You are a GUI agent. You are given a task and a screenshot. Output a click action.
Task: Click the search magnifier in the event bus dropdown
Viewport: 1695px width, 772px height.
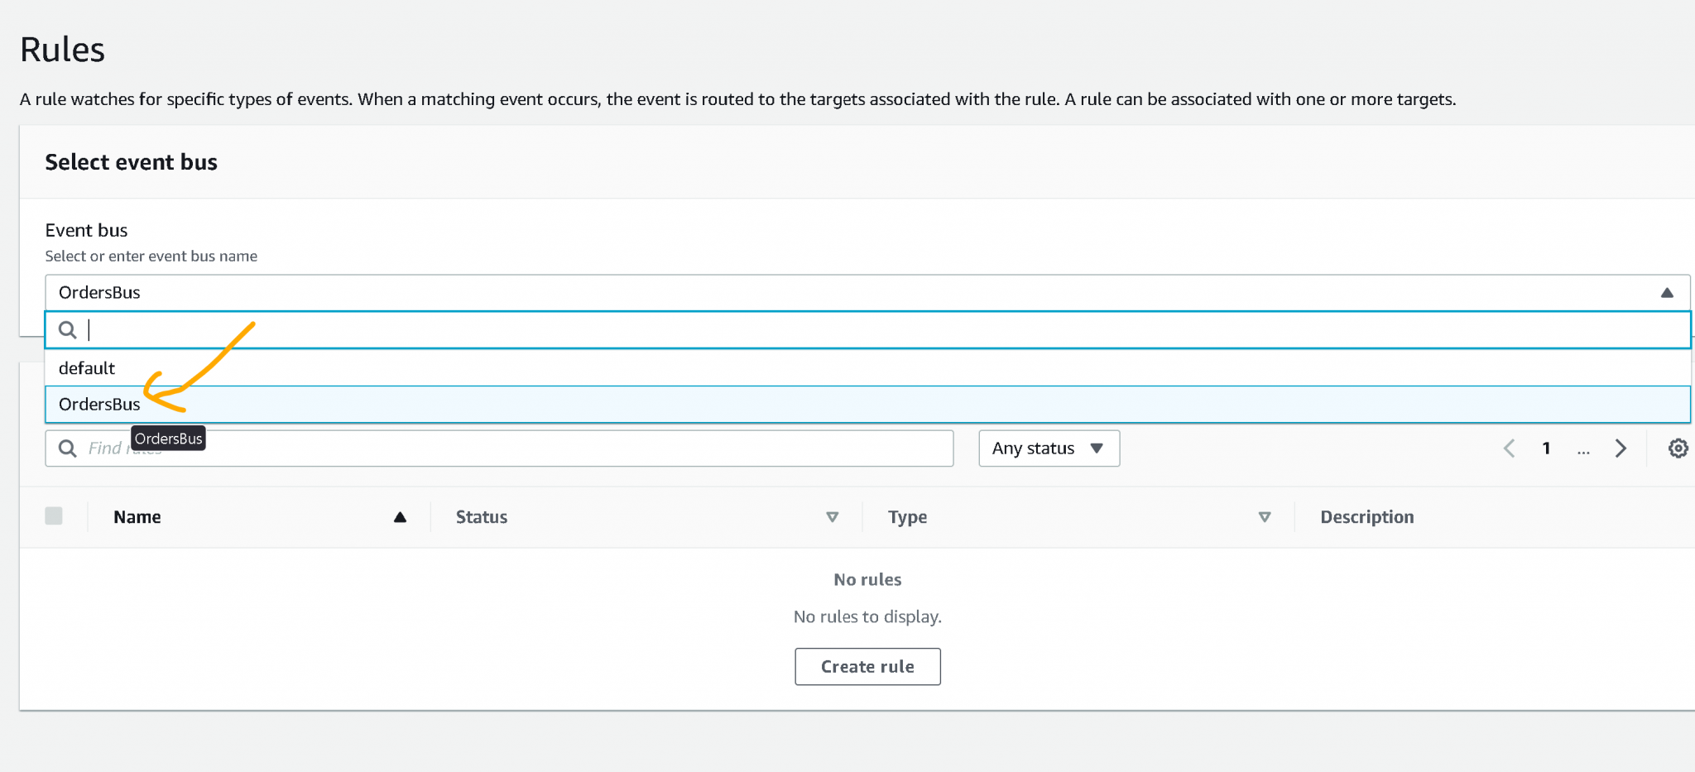coord(68,329)
